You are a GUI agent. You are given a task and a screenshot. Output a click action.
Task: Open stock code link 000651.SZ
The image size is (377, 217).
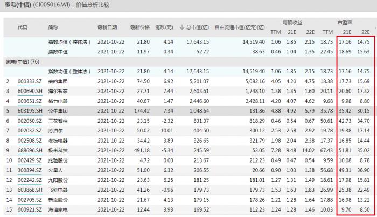30,101
